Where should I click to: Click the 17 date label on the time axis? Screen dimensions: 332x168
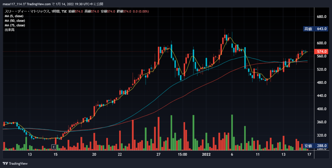[309, 154]
